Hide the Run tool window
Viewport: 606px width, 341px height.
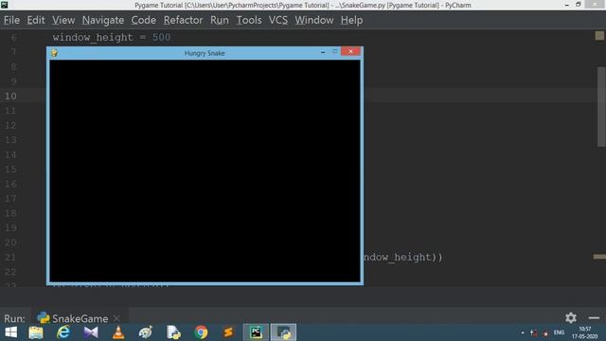(x=594, y=318)
